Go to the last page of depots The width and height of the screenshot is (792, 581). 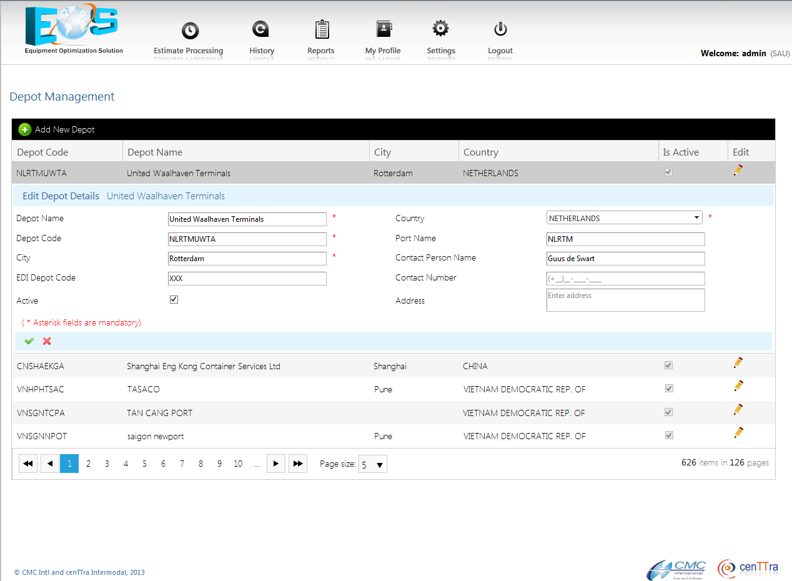(x=298, y=464)
